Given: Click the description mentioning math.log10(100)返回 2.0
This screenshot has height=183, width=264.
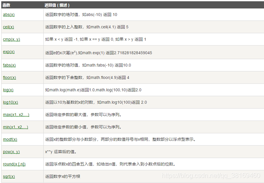Looking at the screenshot, I should pyautogui.click(x=96, y=102).
